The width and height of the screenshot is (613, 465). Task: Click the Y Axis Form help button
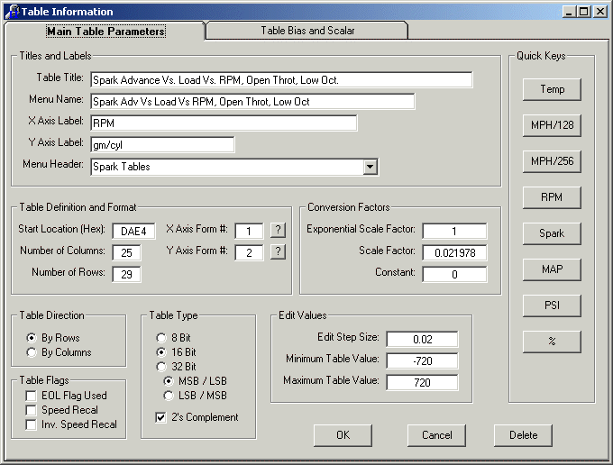click(278, 251)
